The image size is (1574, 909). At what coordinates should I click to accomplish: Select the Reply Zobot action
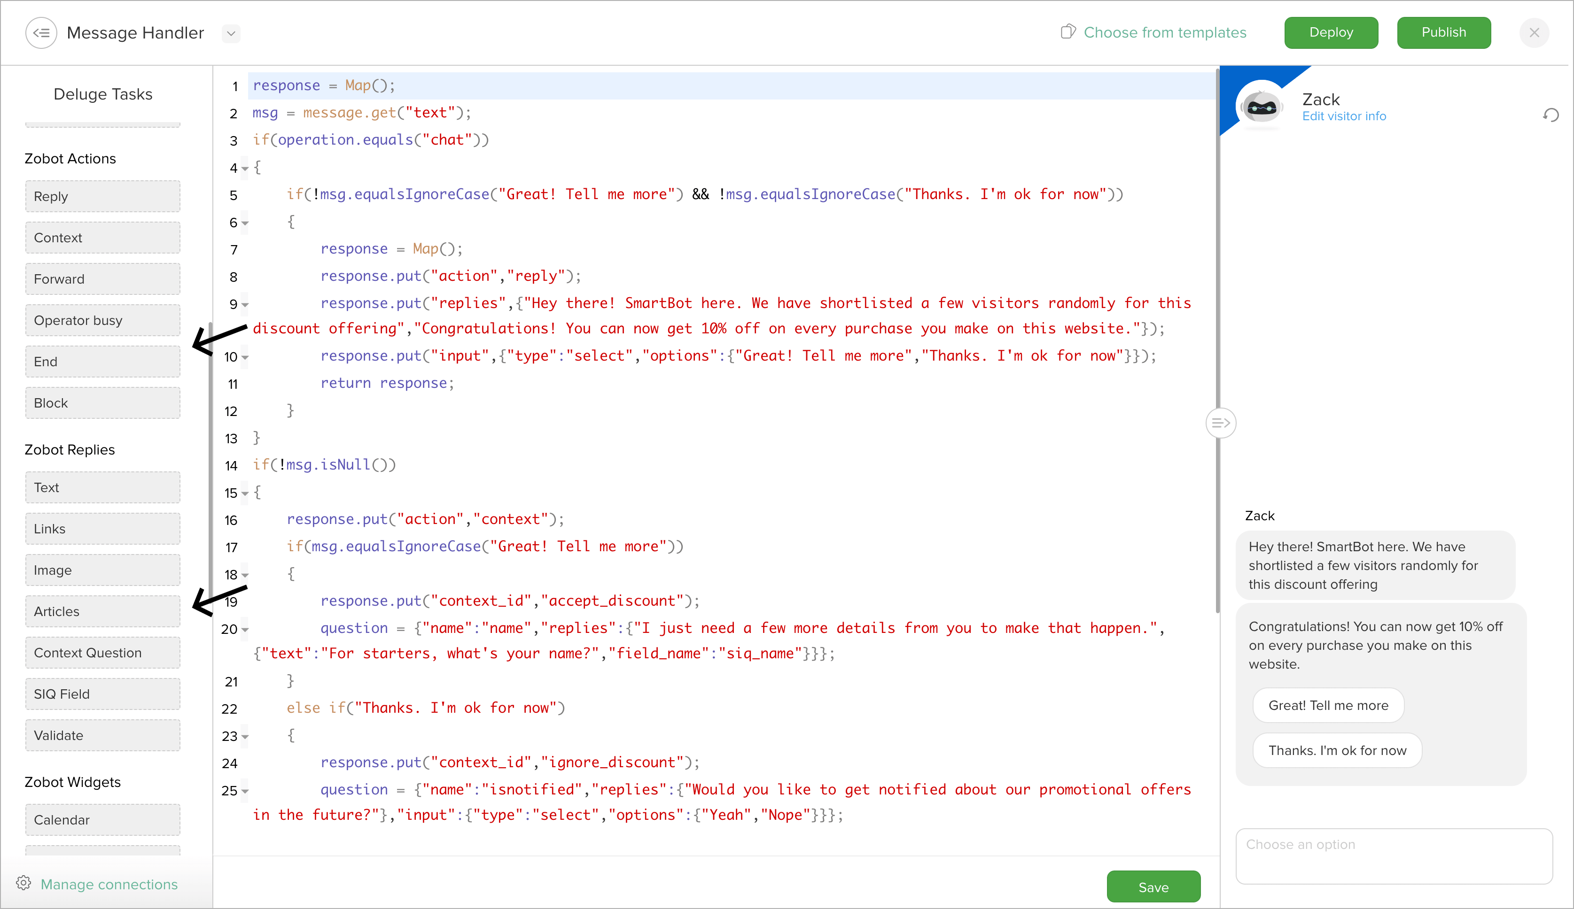pos(102,197)
